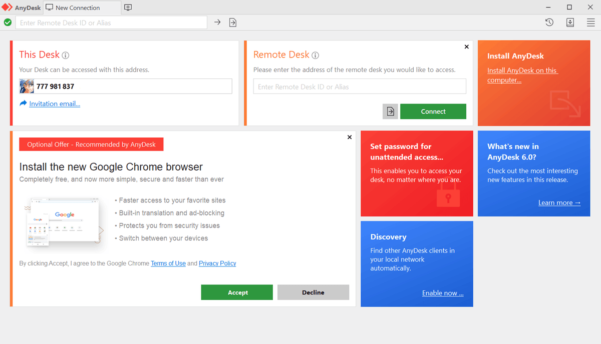The width and height of the screenshot is (601, 344).
Task: Click the user avatar beside desk ID
Action: click(x=27, y=86)
